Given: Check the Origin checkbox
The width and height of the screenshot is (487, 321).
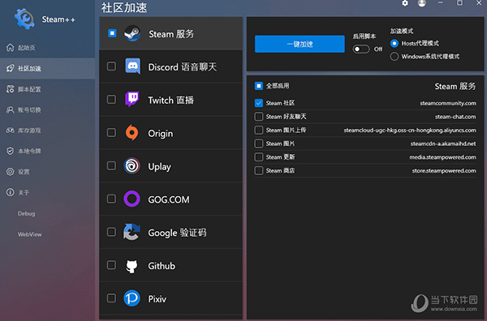Looking at the screenshot, I should point(111,132).
